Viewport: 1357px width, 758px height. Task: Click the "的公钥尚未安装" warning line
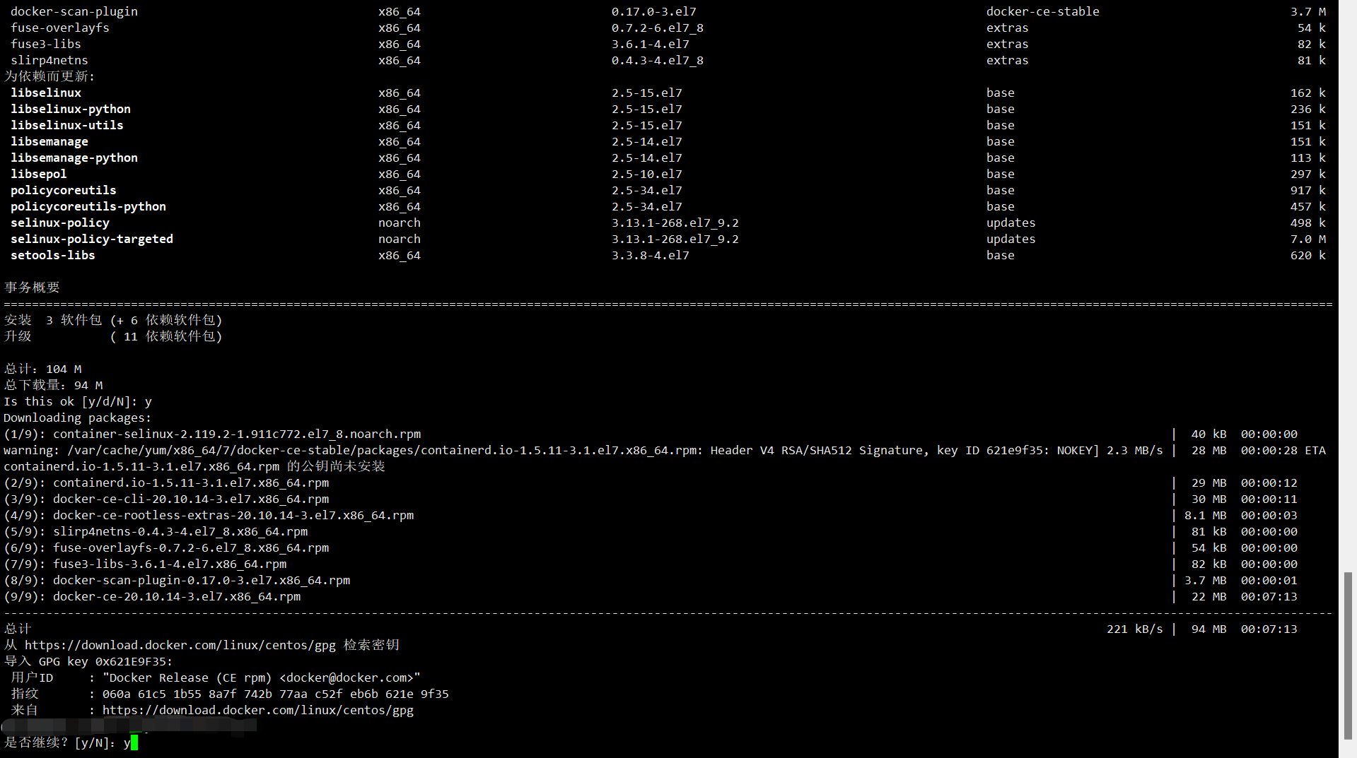(x=194, y=466)
